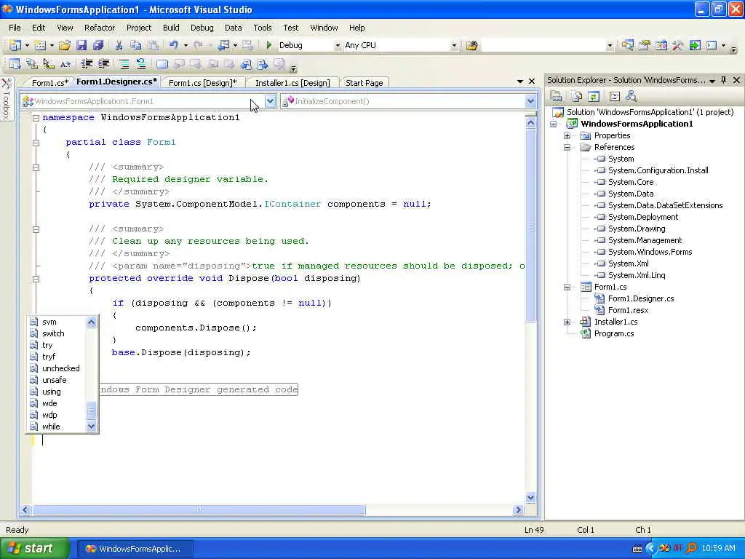The height and width of the screenshot is (559, 745).
Task: Open the Build menu
Action: pos(171,28)
